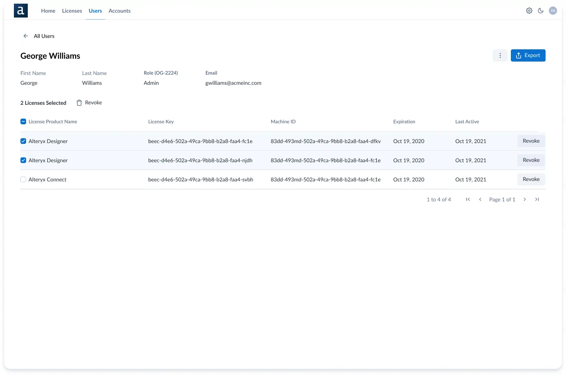Uncheck the first Alteryx Designer row
Screen dimensions: 566x375
pyautogui.click(x=23, y=141)
